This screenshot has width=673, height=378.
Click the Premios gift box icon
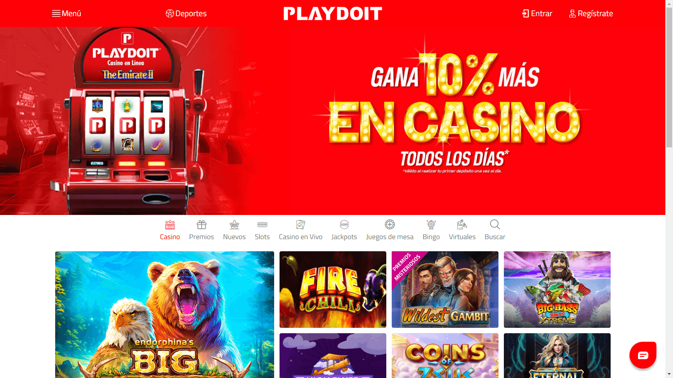201,224
